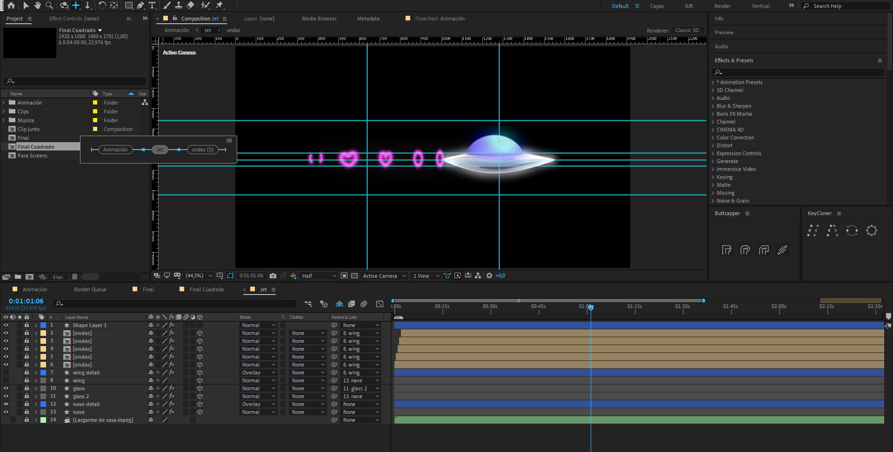
Task: Open the Preview panel header
Action: coord(724,33)
